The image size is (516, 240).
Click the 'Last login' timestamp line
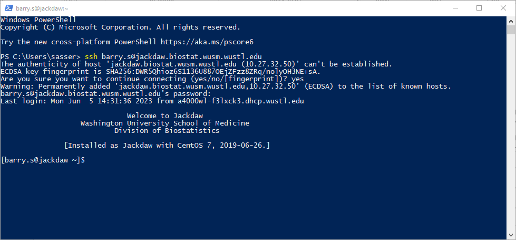(x=152, y=101)
